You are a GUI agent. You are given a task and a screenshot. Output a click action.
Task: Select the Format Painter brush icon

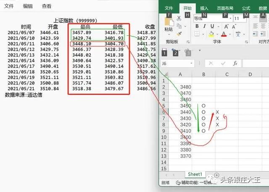pyautogui.click(x=179, y=34)
